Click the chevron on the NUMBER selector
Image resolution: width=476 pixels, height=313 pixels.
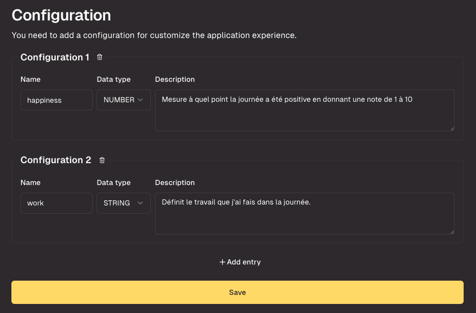(140, 100)
